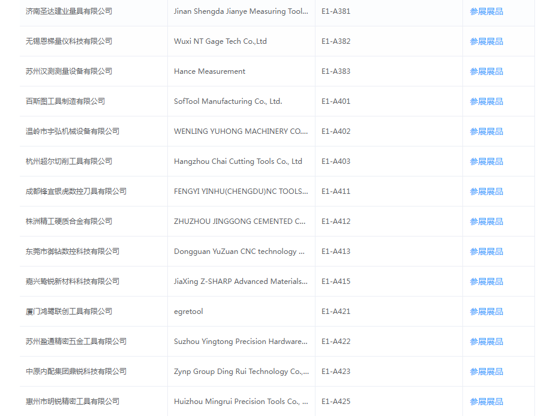Click booth number E1-A425

click(336, 402)
